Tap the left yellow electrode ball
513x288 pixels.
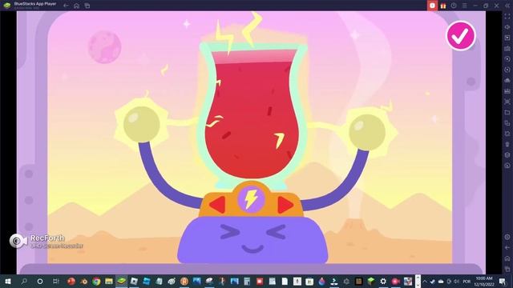pos(141,124)
